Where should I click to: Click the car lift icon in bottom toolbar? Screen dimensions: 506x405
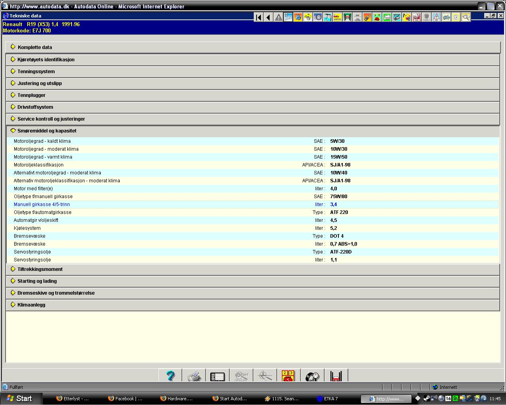(x=336, y=376)
